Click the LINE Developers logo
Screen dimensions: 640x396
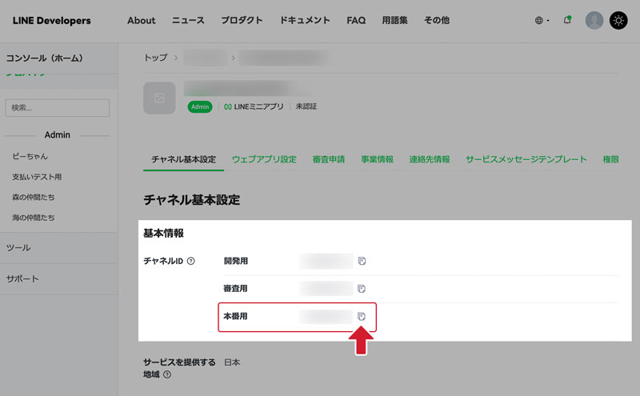(x=51, y=21)
